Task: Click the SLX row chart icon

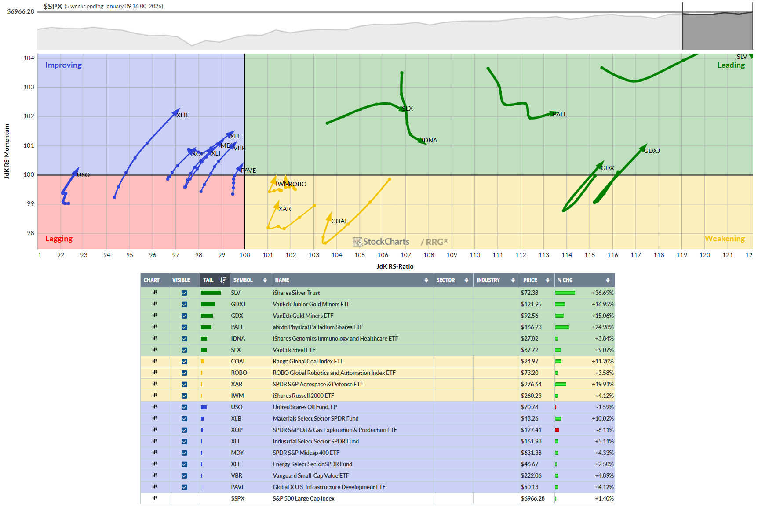Action: (154, 350)
